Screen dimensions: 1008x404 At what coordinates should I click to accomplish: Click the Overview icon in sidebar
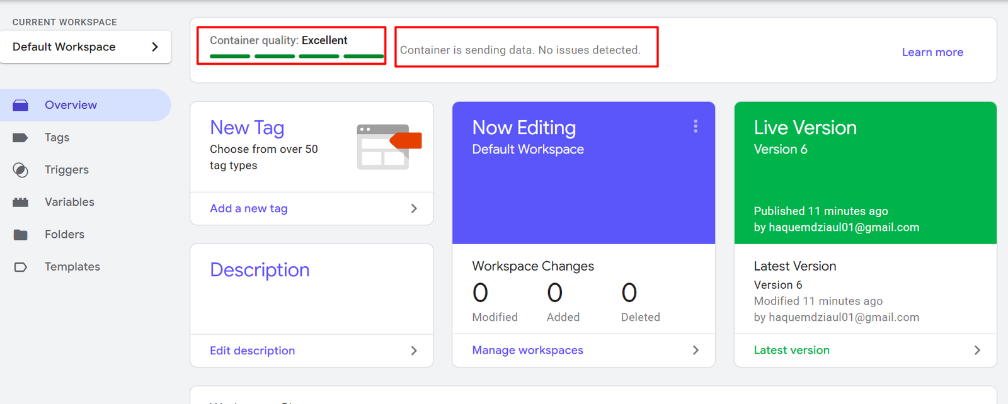[x=21, y=105]
